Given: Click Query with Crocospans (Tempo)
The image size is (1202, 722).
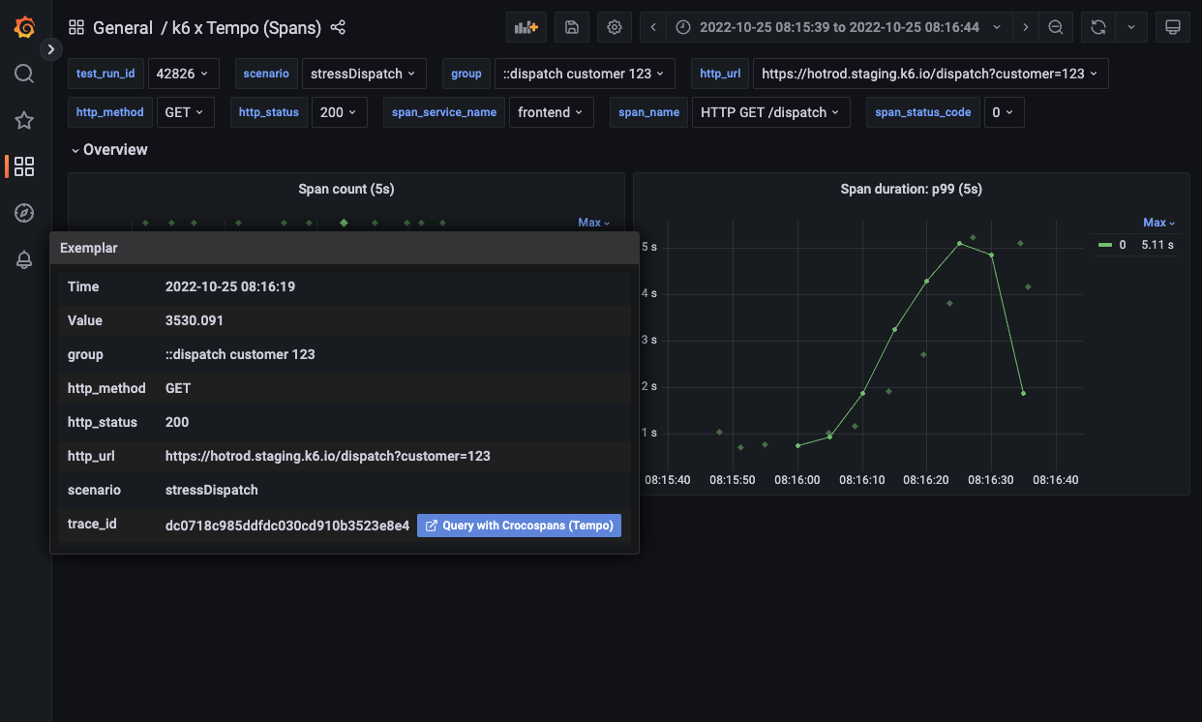Looking at the screenshot, I should (519, 525).
